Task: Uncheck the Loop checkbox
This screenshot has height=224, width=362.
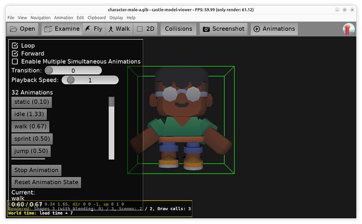Action: [x=15, y=46]
